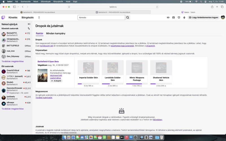This screenshot has width=226, height=141.
Task: Expand the Safari sidebar dropdown chevron
Action: click(x=18, y=7)
